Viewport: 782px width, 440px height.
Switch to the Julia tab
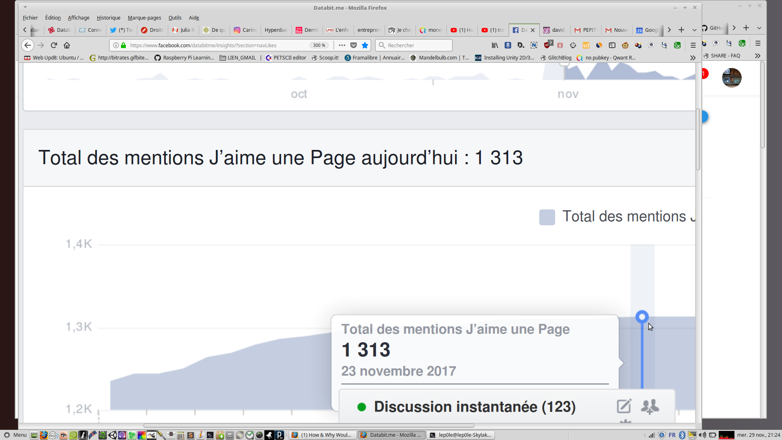[184, 30]
